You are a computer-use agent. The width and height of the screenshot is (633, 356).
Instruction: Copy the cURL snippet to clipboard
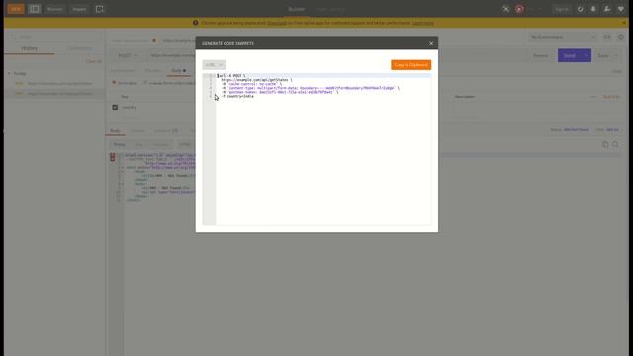(x=411, y=65)
